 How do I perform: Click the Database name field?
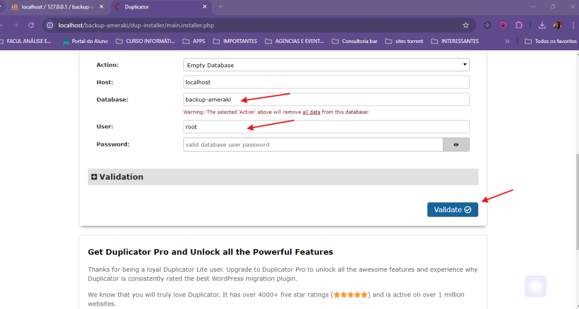tap(326, 100)
